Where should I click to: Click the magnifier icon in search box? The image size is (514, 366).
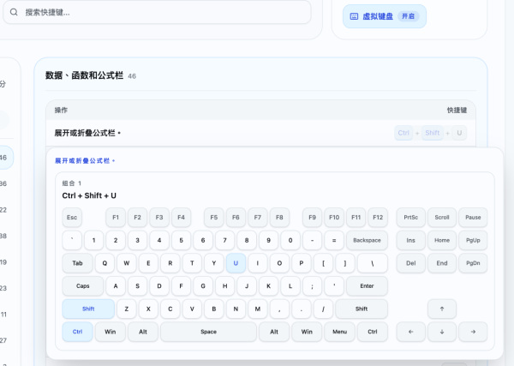click(14, 13)
